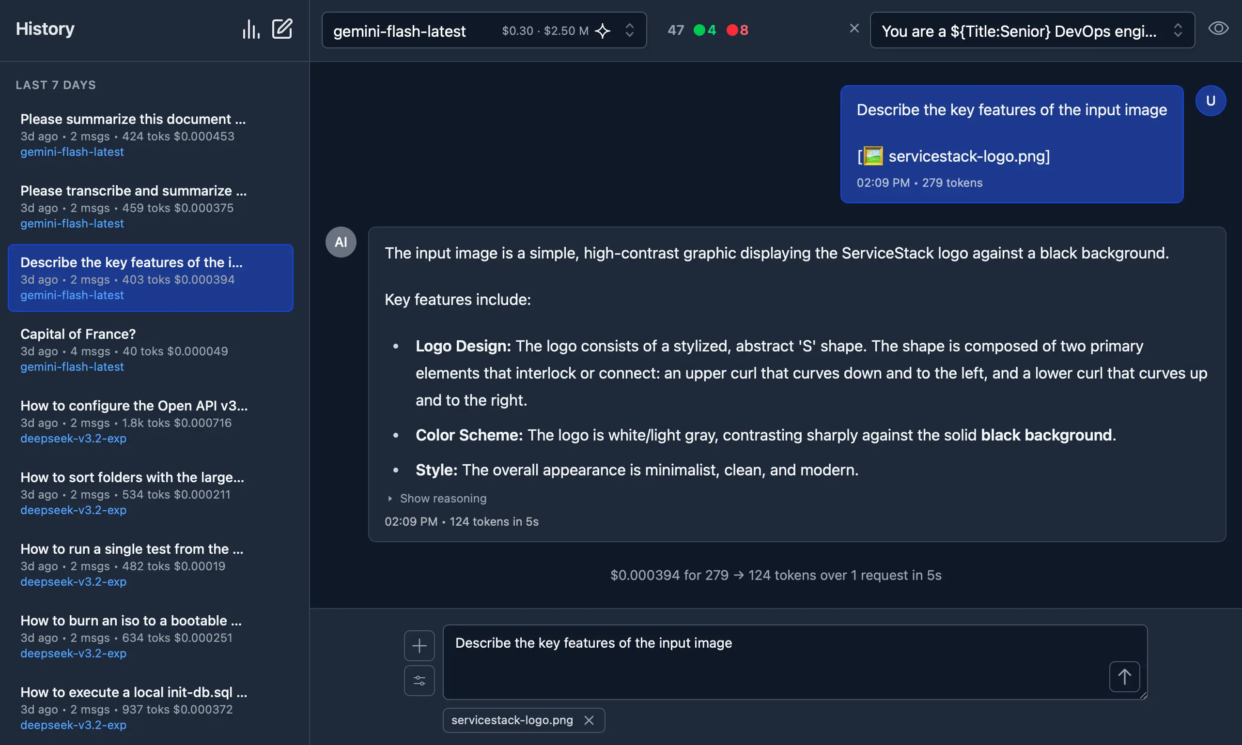This screenshot has width=1242, height=745.
Task: Click the U user avatar badge
Action: tap(1210, 100)
